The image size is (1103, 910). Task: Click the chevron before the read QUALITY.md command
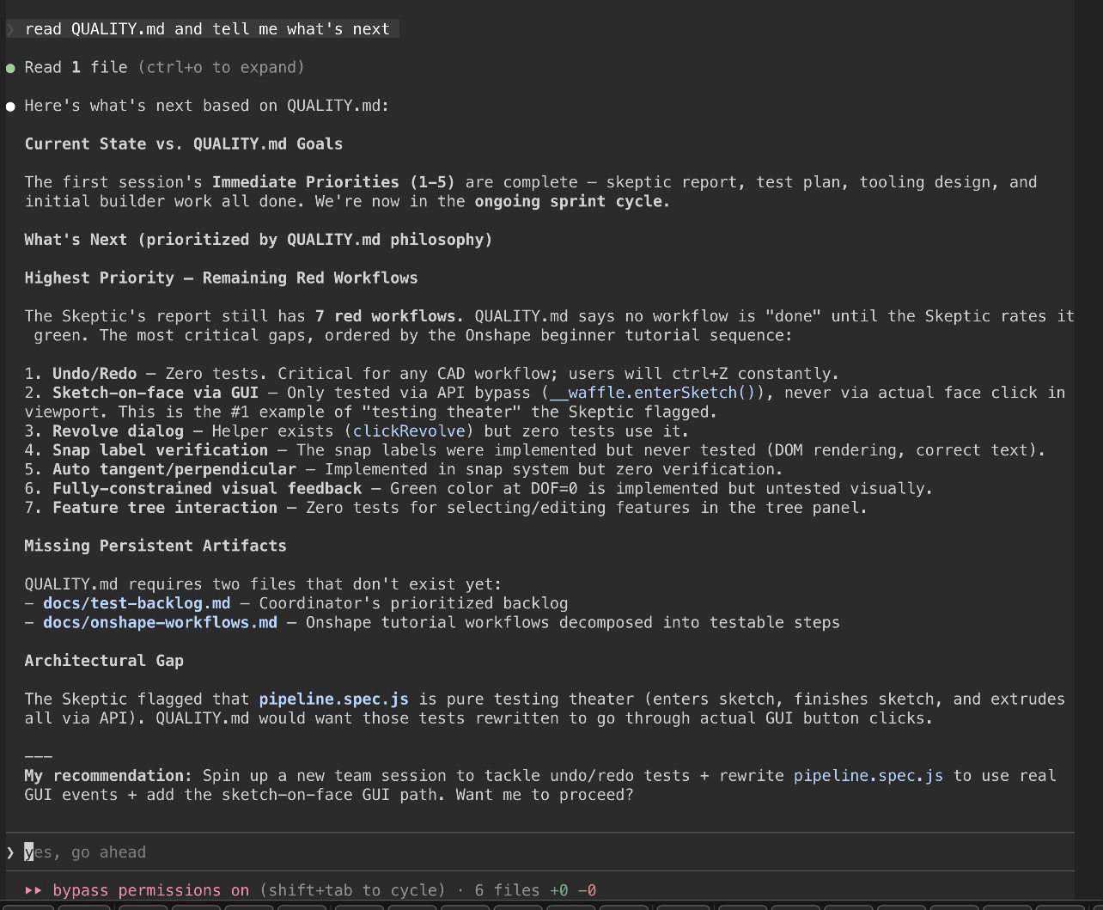[x=10, y=29]
